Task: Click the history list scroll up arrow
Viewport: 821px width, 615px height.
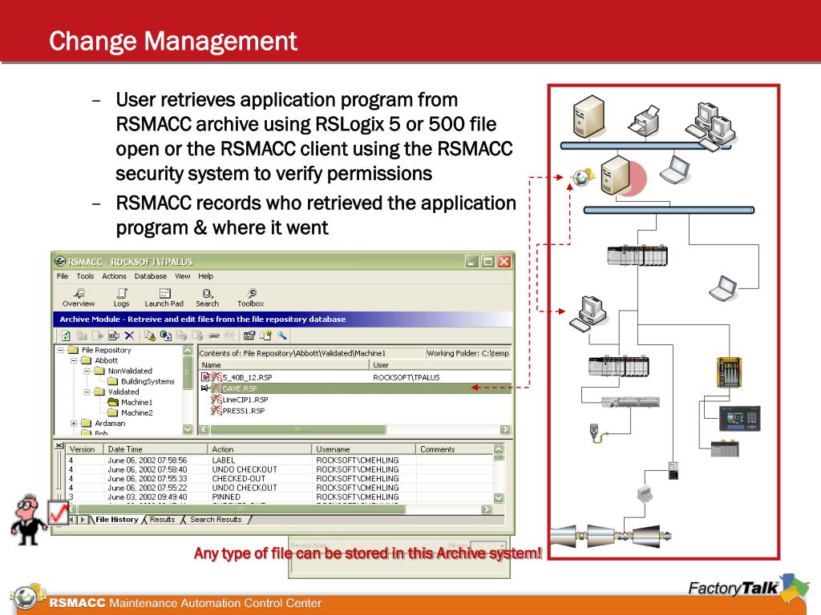Action: (499, 448)
